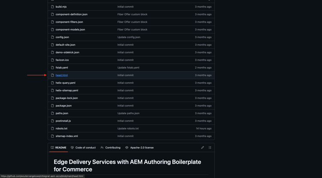Open the fstab.yaml file link
This screenshot has width=322, height=178.
click(x=62, y=68)
